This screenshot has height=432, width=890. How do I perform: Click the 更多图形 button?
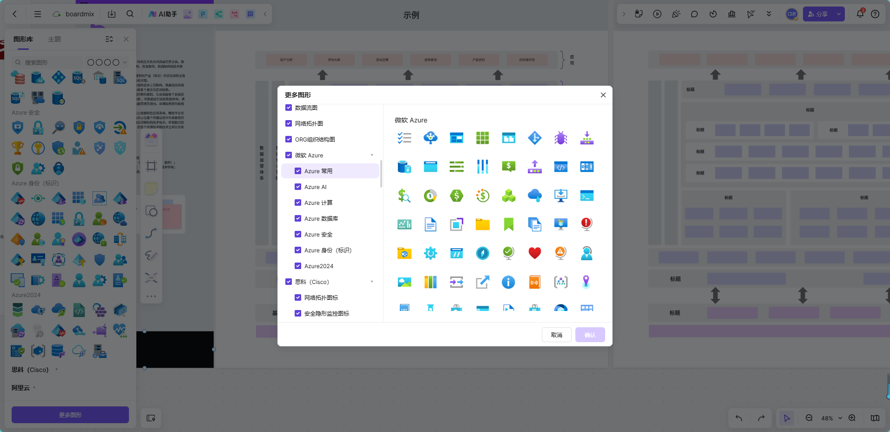(70, 415)
